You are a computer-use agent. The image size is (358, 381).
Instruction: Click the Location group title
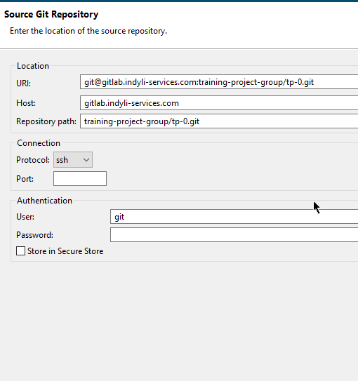point(33,66)
